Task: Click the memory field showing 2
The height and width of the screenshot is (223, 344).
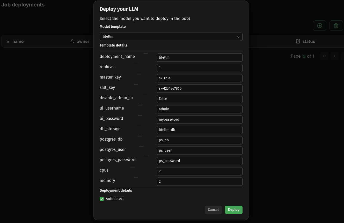Action: (200, 181)
